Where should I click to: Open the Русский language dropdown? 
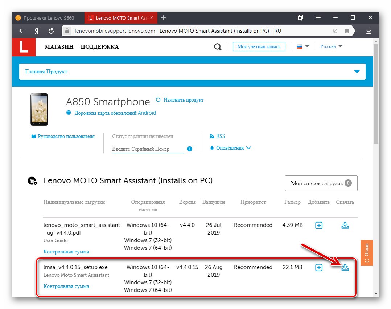coord(332,46)
